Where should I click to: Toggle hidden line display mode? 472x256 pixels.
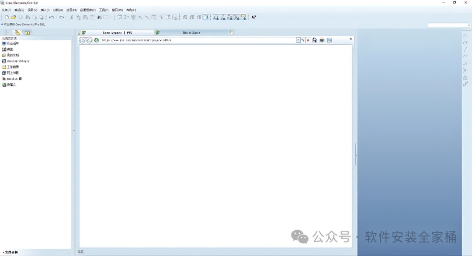tap(192, 17)
